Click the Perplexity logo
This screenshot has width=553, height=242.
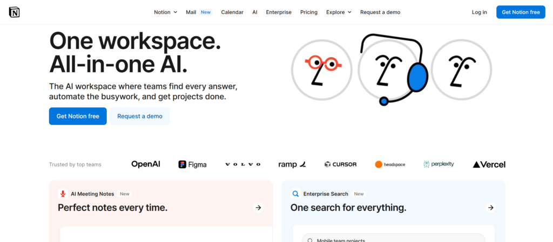point(439,164)
